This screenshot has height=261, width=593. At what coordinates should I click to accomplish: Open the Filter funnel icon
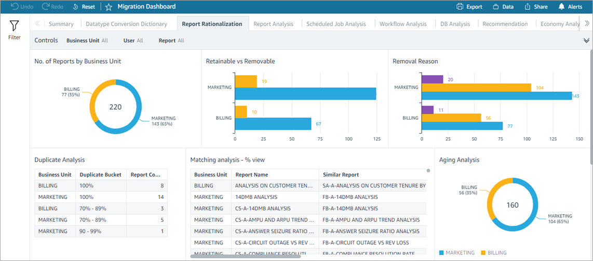pyautogui.click(x=14, y=26)
